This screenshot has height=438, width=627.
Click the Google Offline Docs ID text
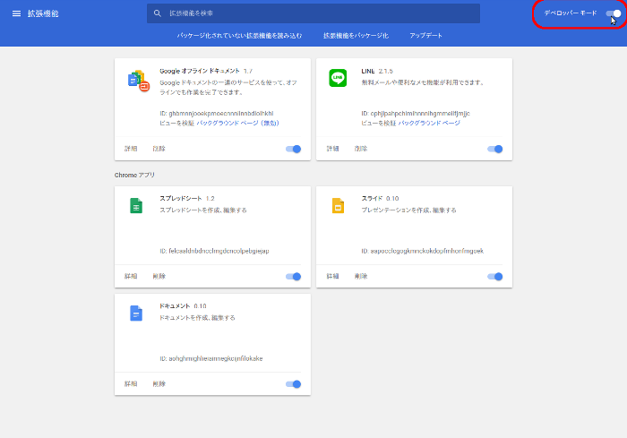[217, 114]
